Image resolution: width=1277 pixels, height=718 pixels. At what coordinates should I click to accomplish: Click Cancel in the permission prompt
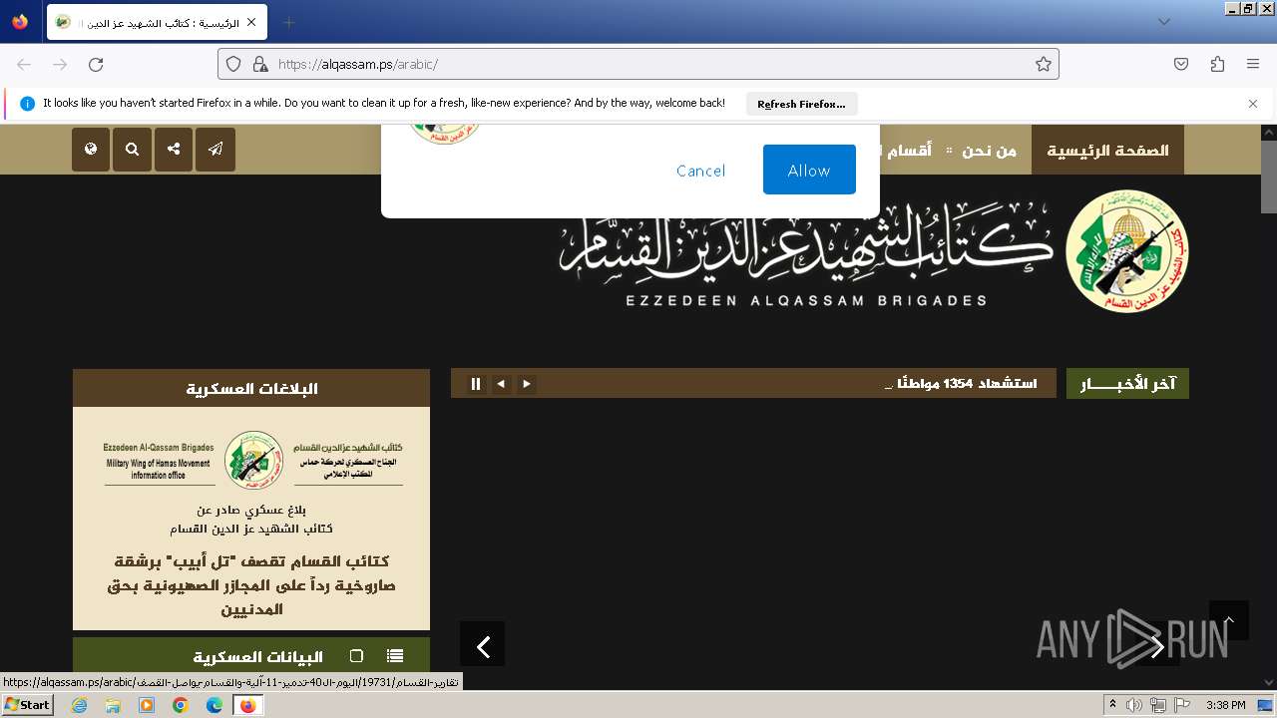click(x=700, y=170)
